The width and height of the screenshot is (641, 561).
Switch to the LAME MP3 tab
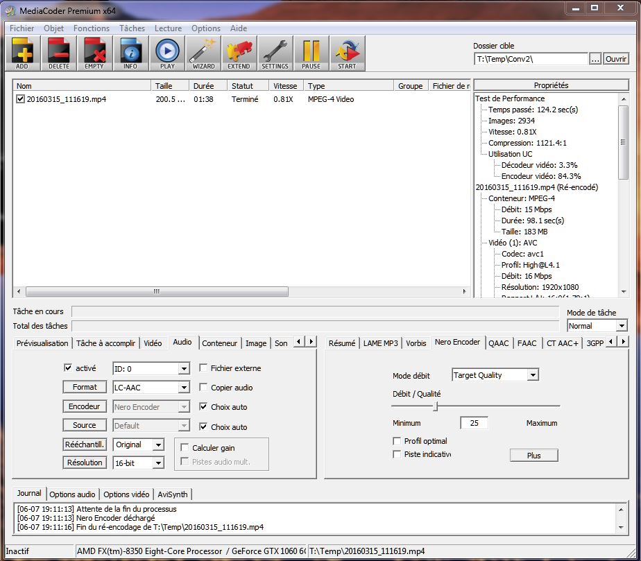(x=381, y=343)
